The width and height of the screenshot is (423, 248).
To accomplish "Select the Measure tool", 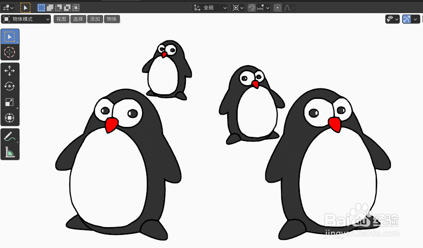I will 10,152.
